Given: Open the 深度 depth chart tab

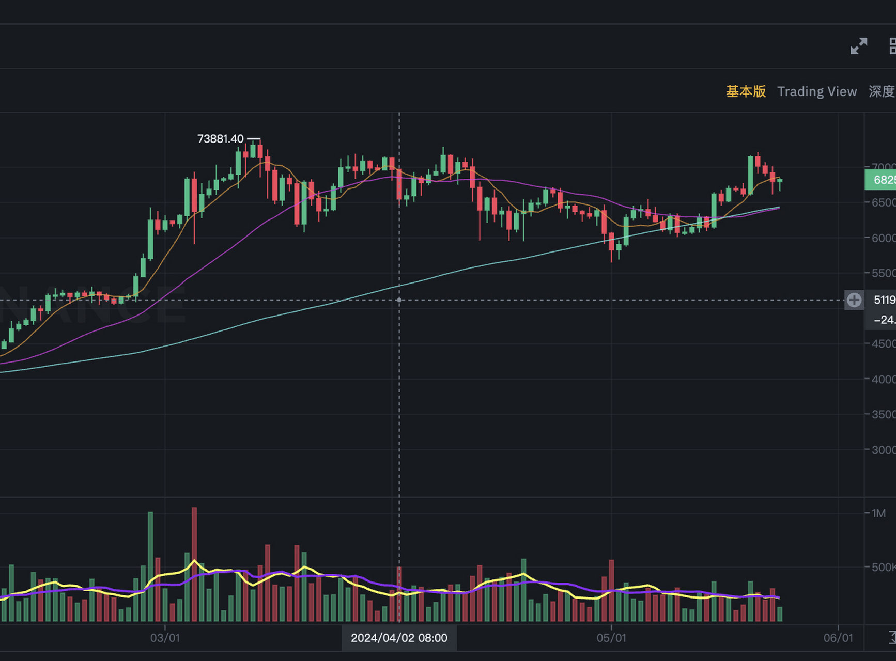Looking at the screenshot, I should point(882,91).
